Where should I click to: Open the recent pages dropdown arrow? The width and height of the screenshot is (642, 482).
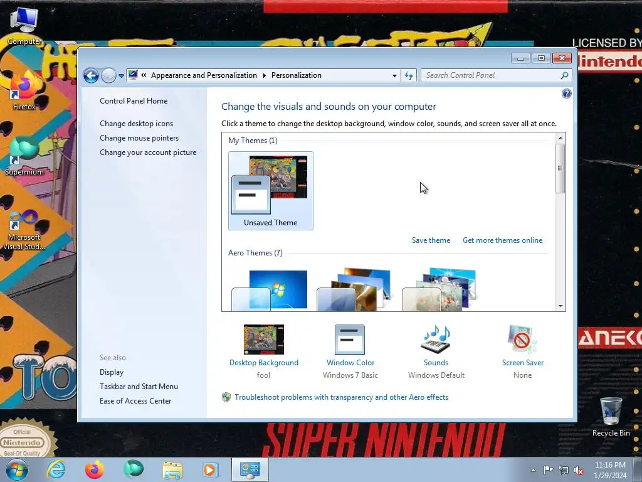(x=121, y=76)
